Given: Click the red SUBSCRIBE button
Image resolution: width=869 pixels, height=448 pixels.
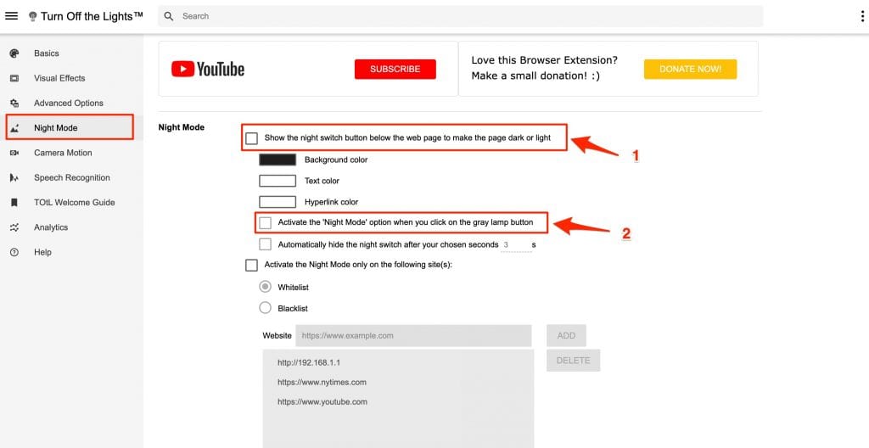Looking at the screenshot, I should point(395,70).
